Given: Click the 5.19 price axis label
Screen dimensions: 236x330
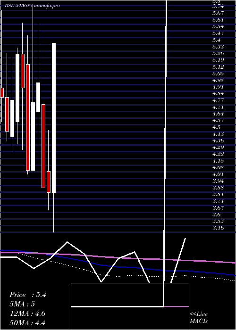Looking at the screenshot, I should coord(218,60).
